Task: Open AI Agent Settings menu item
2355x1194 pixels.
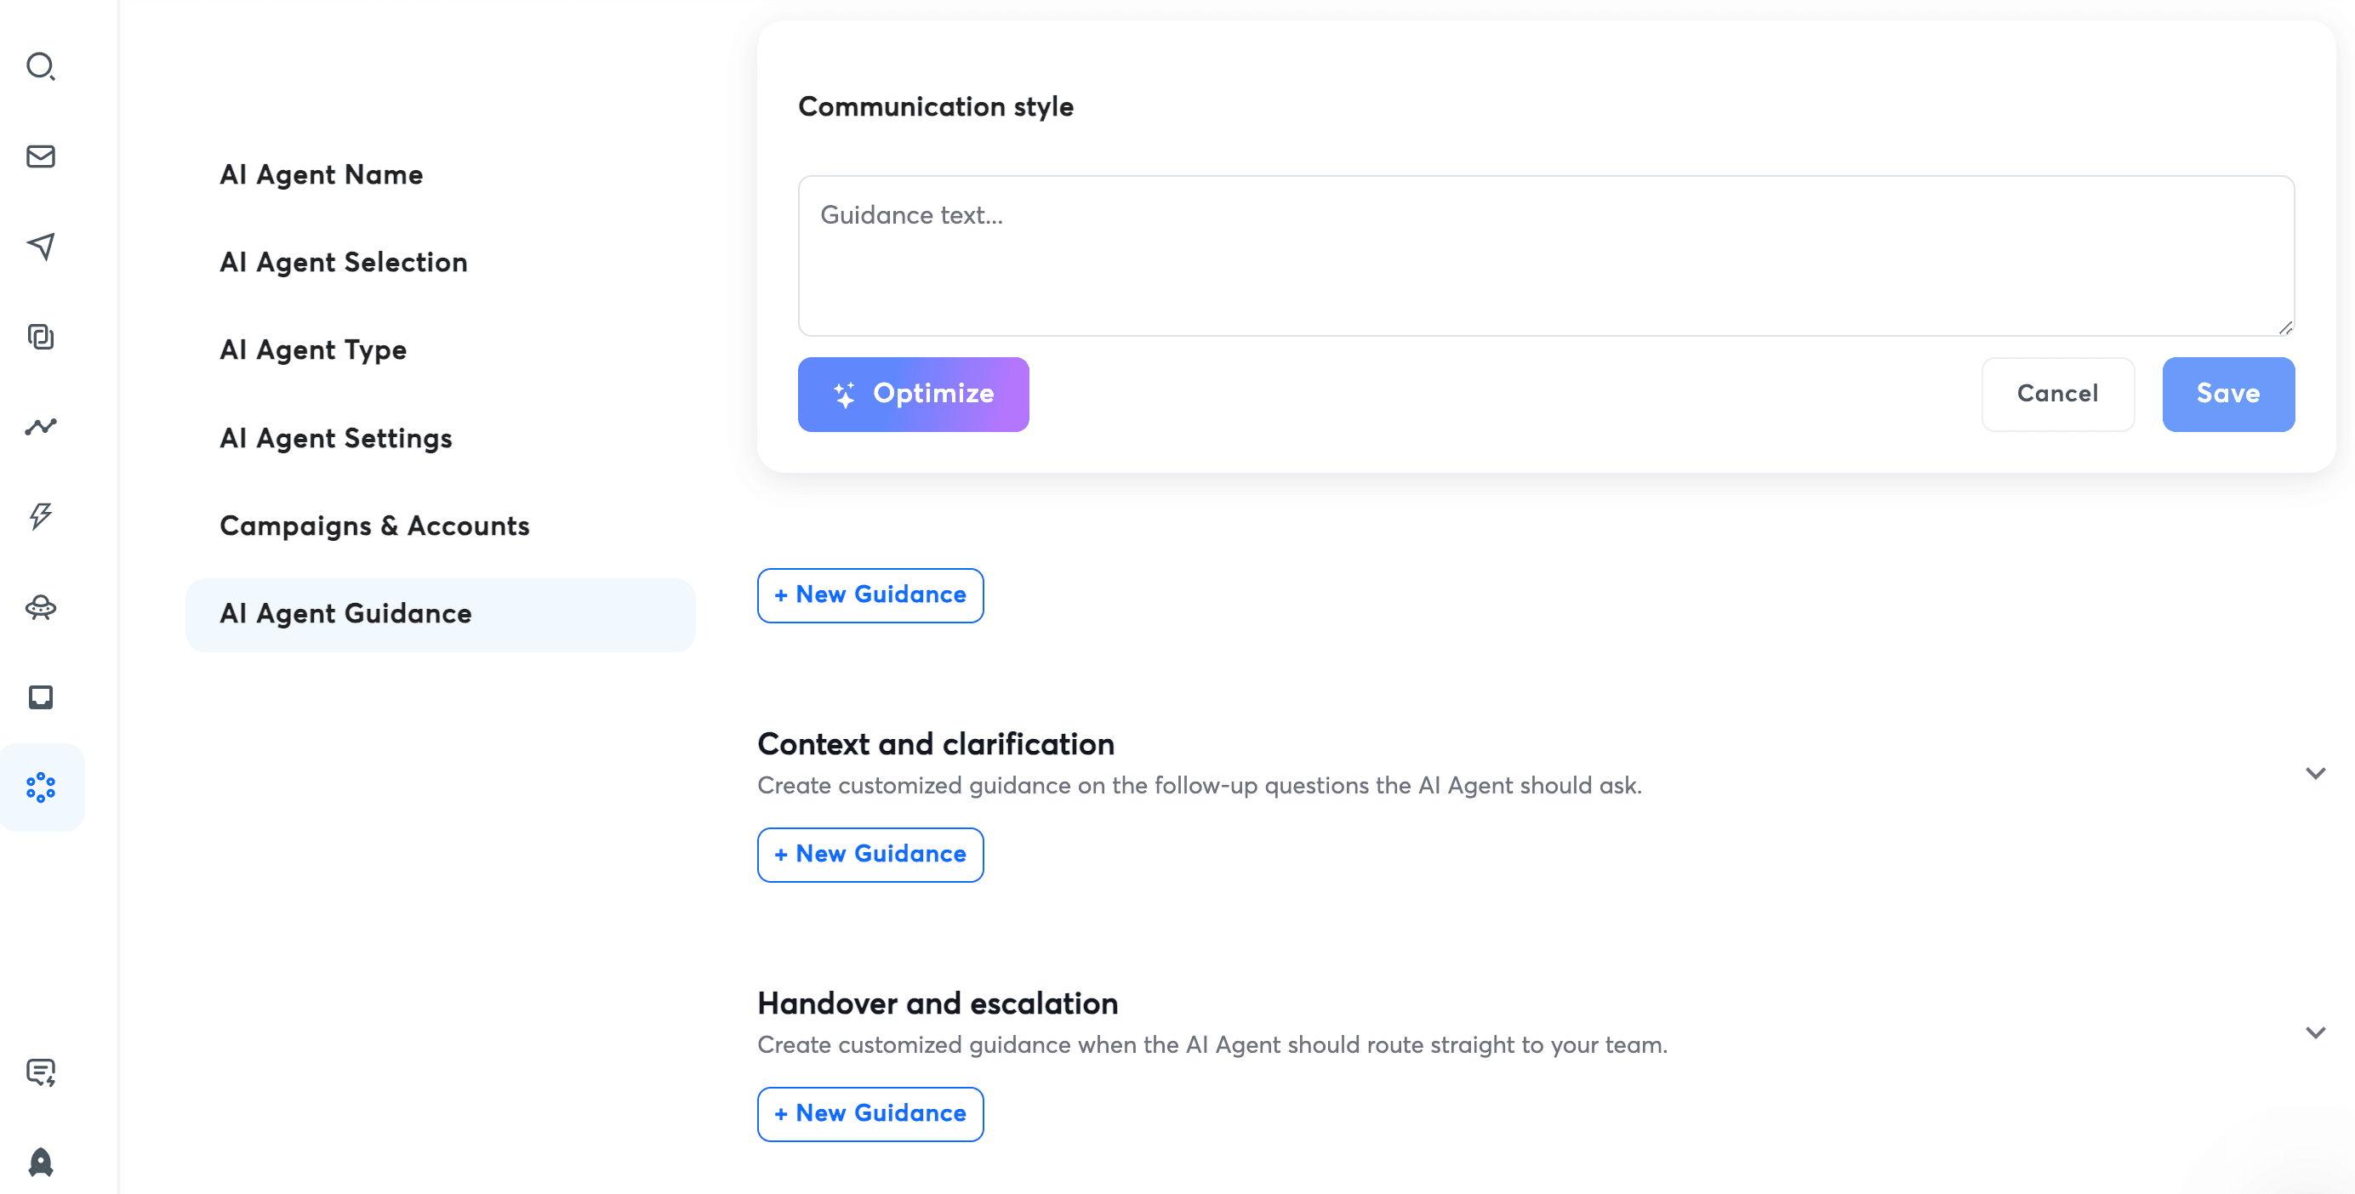Action: [335, 439]
